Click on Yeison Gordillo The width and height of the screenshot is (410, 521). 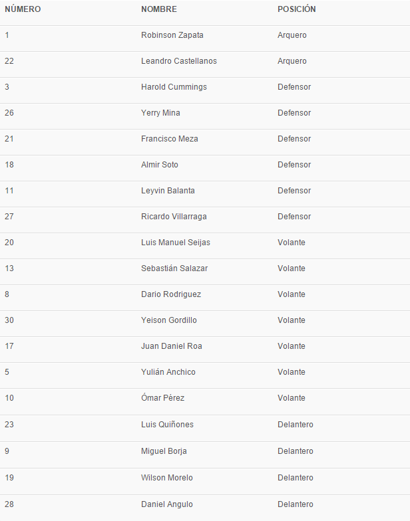[169, 320]
